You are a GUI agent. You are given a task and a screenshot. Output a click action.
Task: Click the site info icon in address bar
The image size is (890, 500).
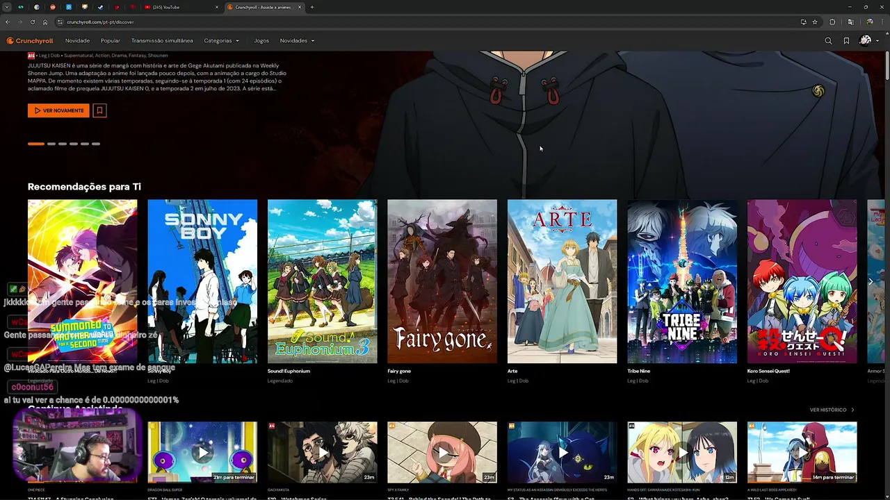point(60,22)
